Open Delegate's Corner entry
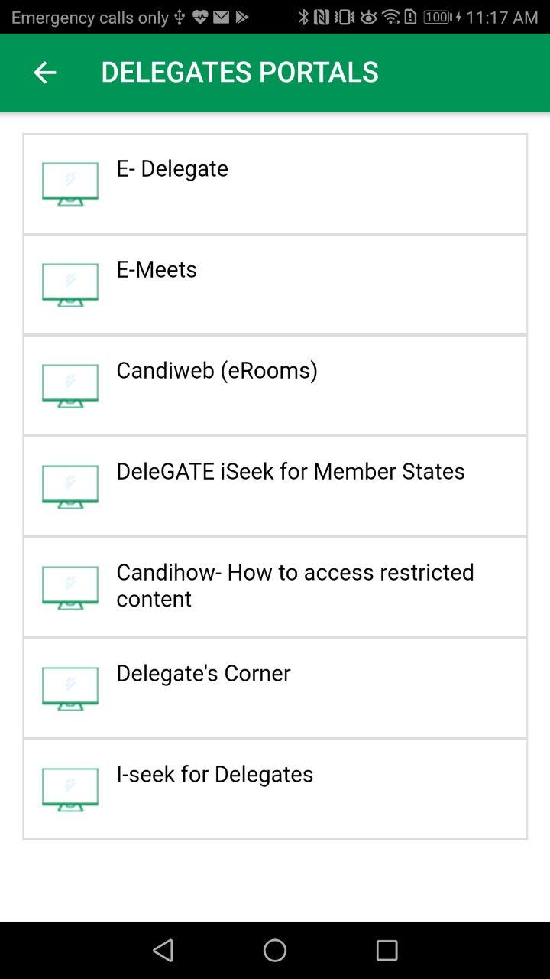550x979 pixels. tap(275, 688)
